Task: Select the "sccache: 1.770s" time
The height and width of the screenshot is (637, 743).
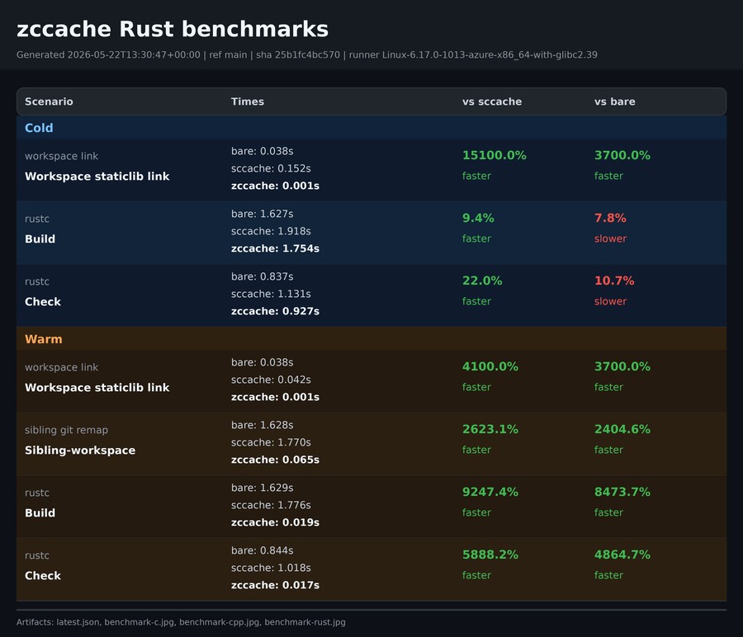Action: [x=271, y=442]
